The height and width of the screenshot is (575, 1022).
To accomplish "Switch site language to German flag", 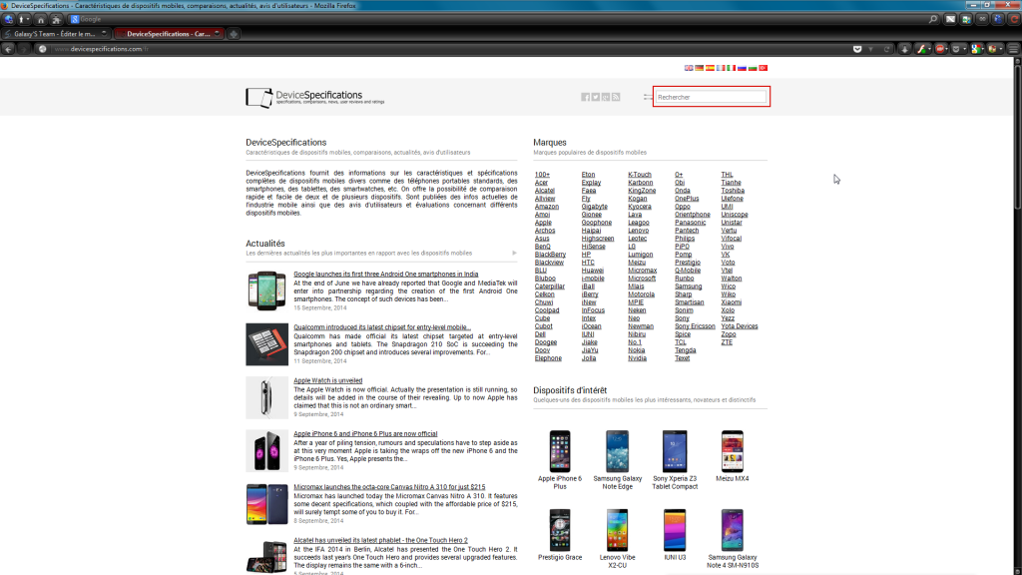I will click(700, 68).
